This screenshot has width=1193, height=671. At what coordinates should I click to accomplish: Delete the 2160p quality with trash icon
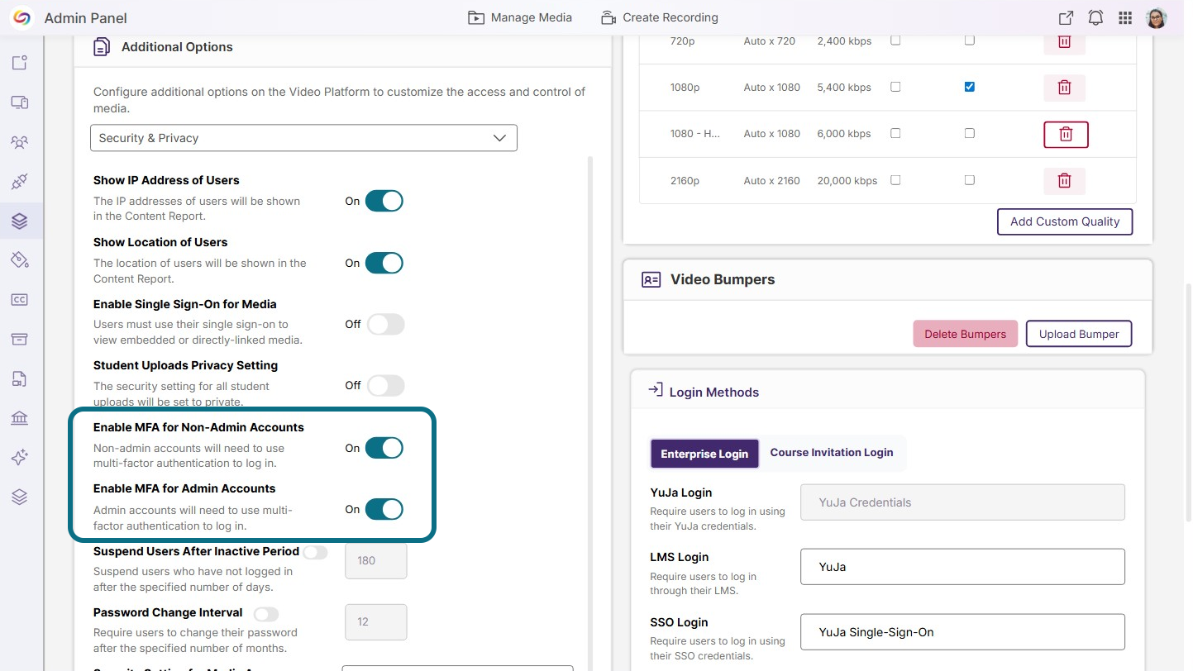1065,181
